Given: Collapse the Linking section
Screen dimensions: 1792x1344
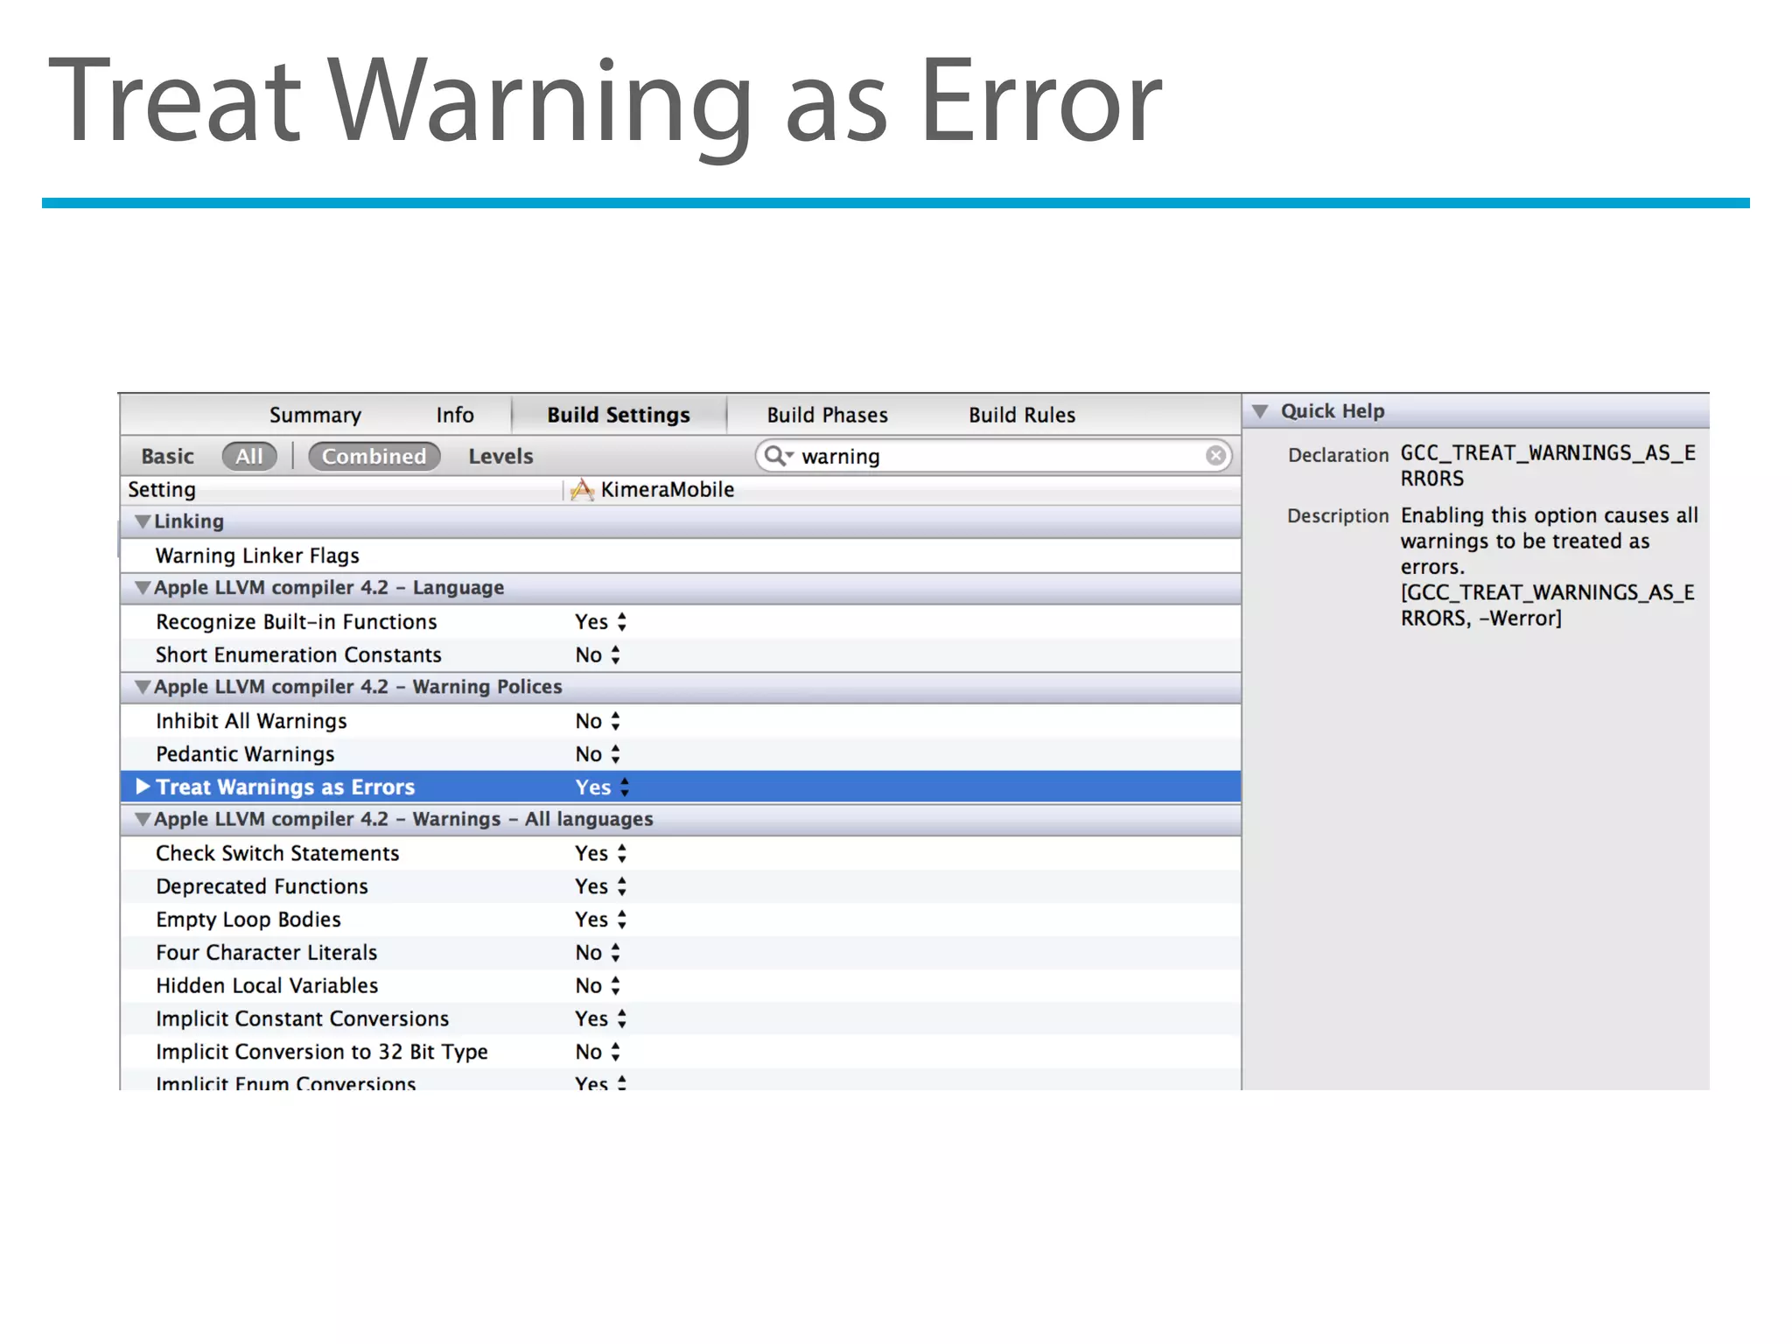Looking at the screenshot, I should pos(143,521).
